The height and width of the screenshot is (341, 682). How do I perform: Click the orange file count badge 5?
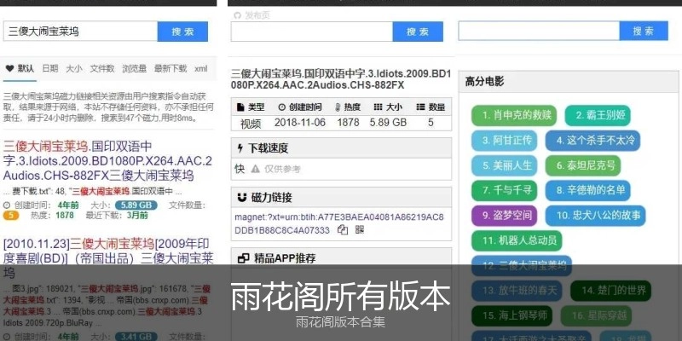click(x=11, y=216)
